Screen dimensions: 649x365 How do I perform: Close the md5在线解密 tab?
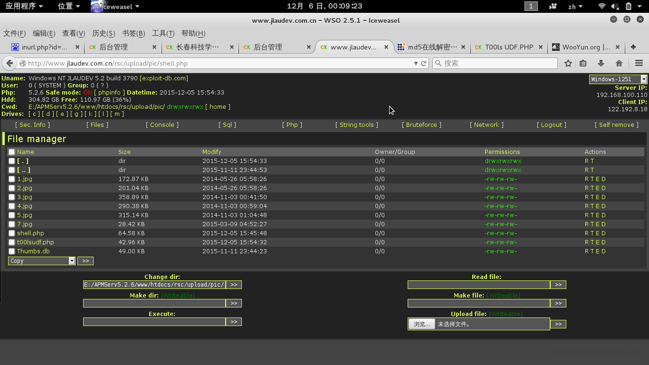464,47
